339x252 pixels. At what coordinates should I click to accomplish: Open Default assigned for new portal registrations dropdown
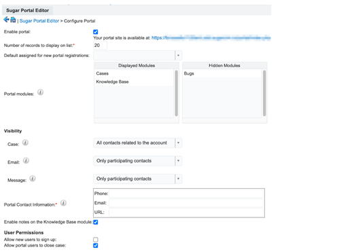coord(137,56)
